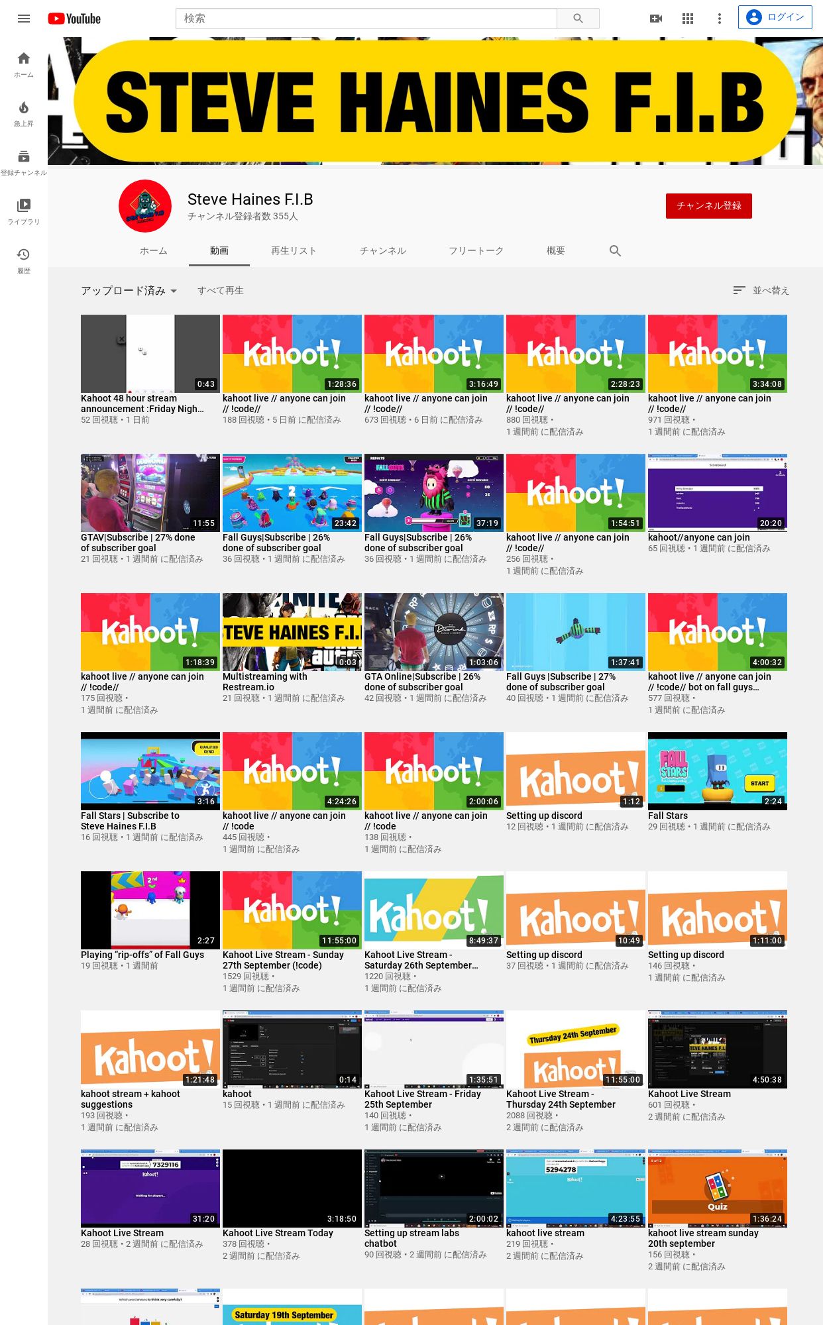Open the 1:28:36 Kahoot live thumbnail

(x=292, y=354)
